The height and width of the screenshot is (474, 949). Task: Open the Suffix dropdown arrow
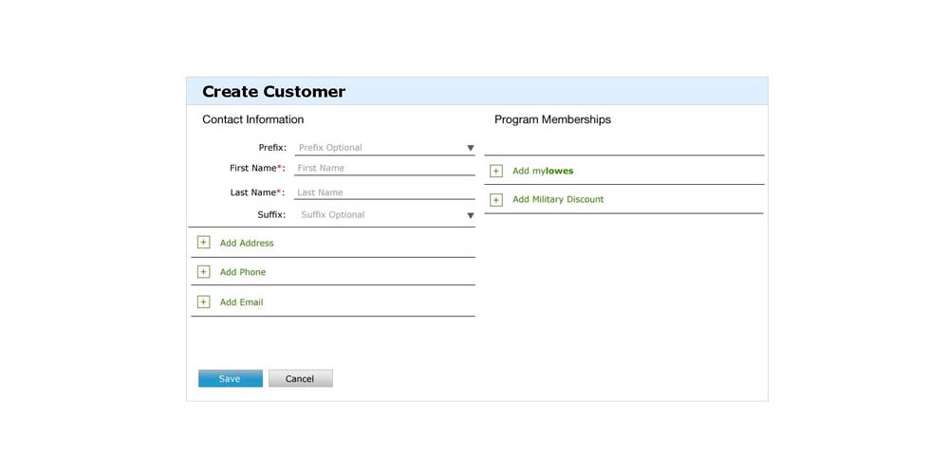point(471,216)
